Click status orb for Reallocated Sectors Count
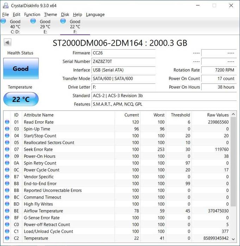Image resolution: width=240 pixels, height=246 pixels. [7, 142]
